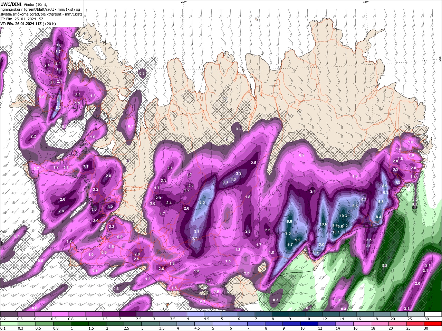Click the 10.6 precipitation value on the map
Screen dimensions: 442x331
coord(323,224)
